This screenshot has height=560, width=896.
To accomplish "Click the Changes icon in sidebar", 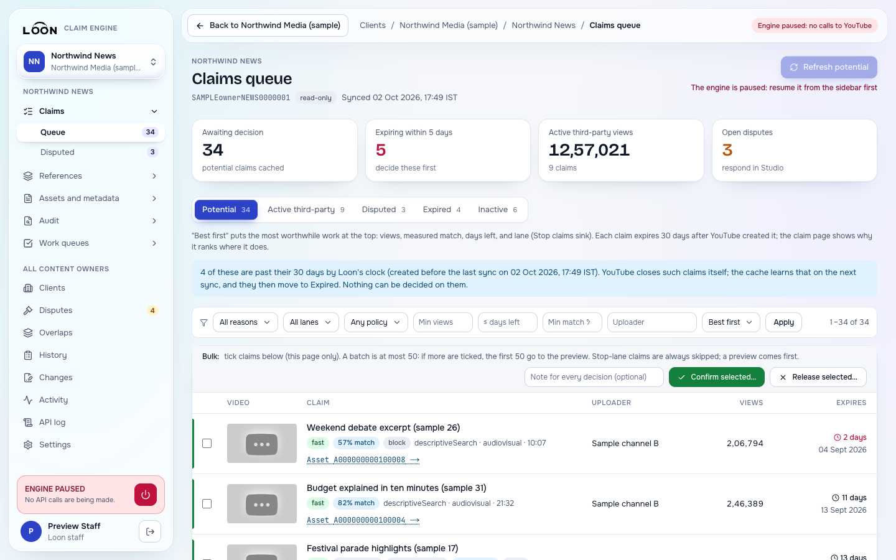I will pyautogui.click(x=28, y=378).
